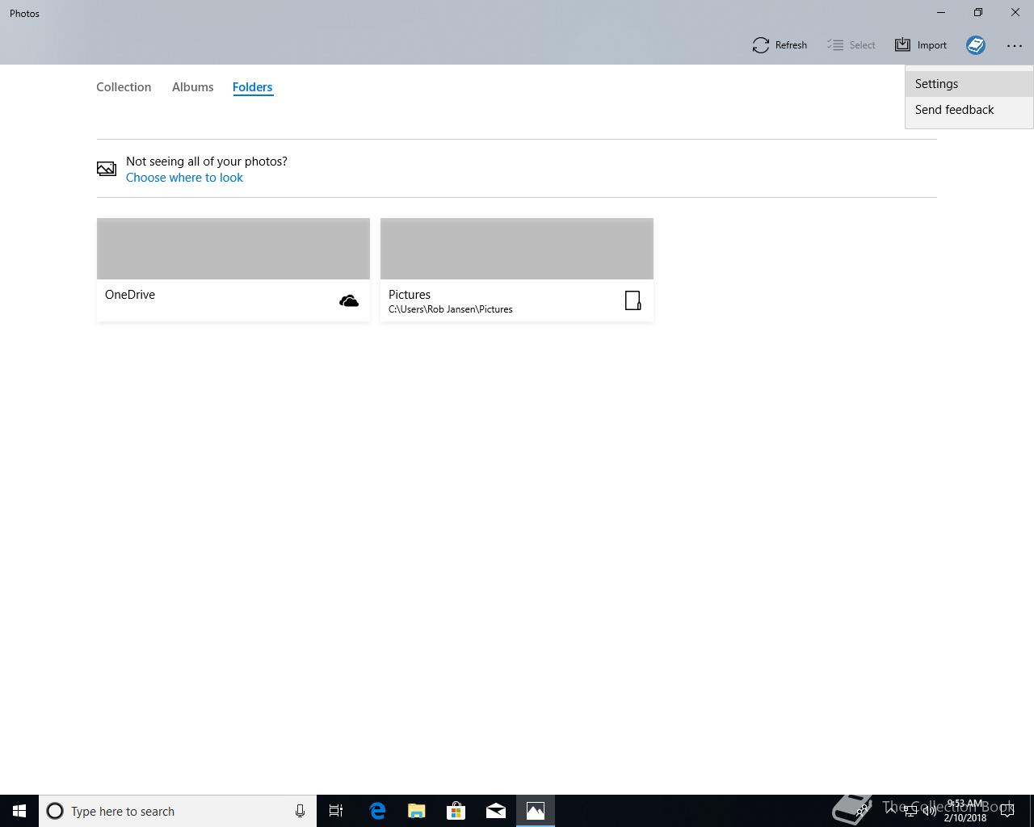
Task: Switch to the Albums tab
Action: click(192, 87)
